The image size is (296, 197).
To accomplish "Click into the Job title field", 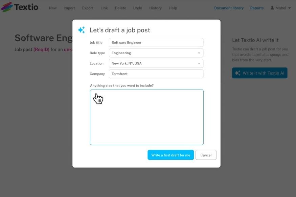I will [x=156, y=43].
